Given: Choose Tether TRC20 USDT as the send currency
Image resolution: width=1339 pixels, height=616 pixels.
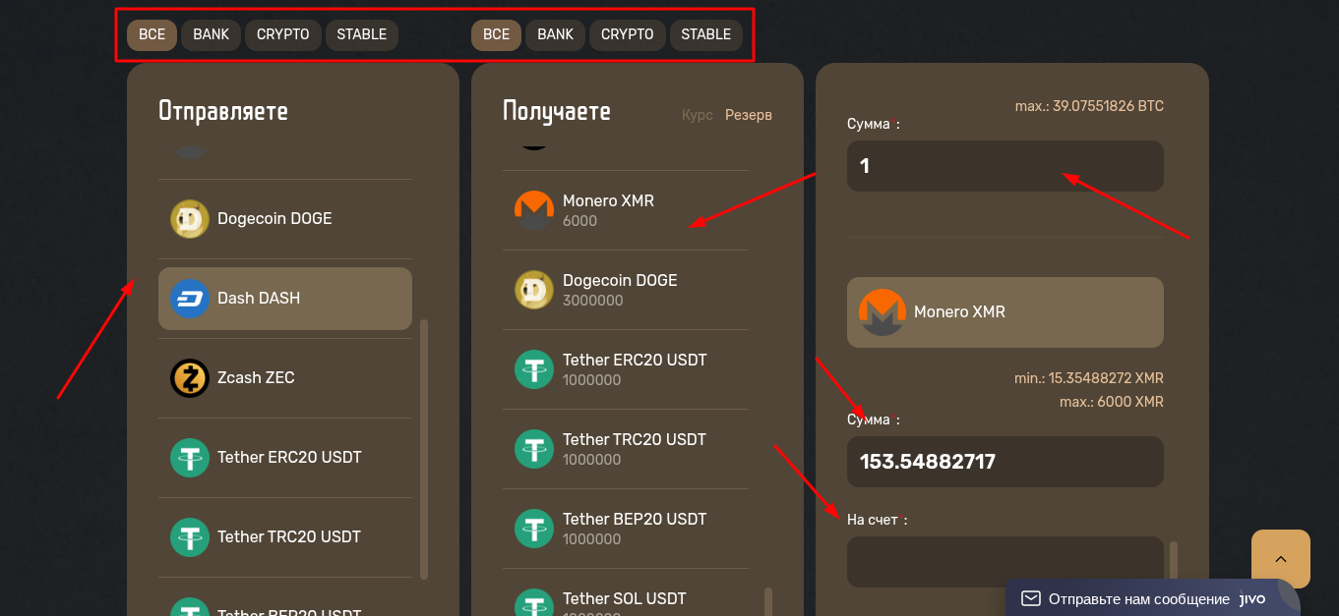Looking at the screenshot, I should 285,537.
